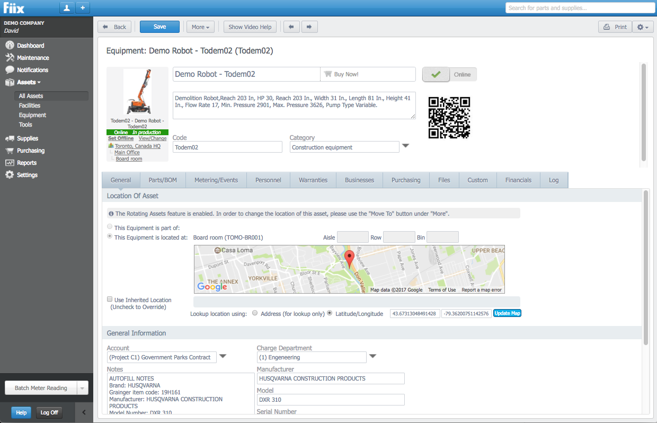Click the Aisle input field

(353, 237)
